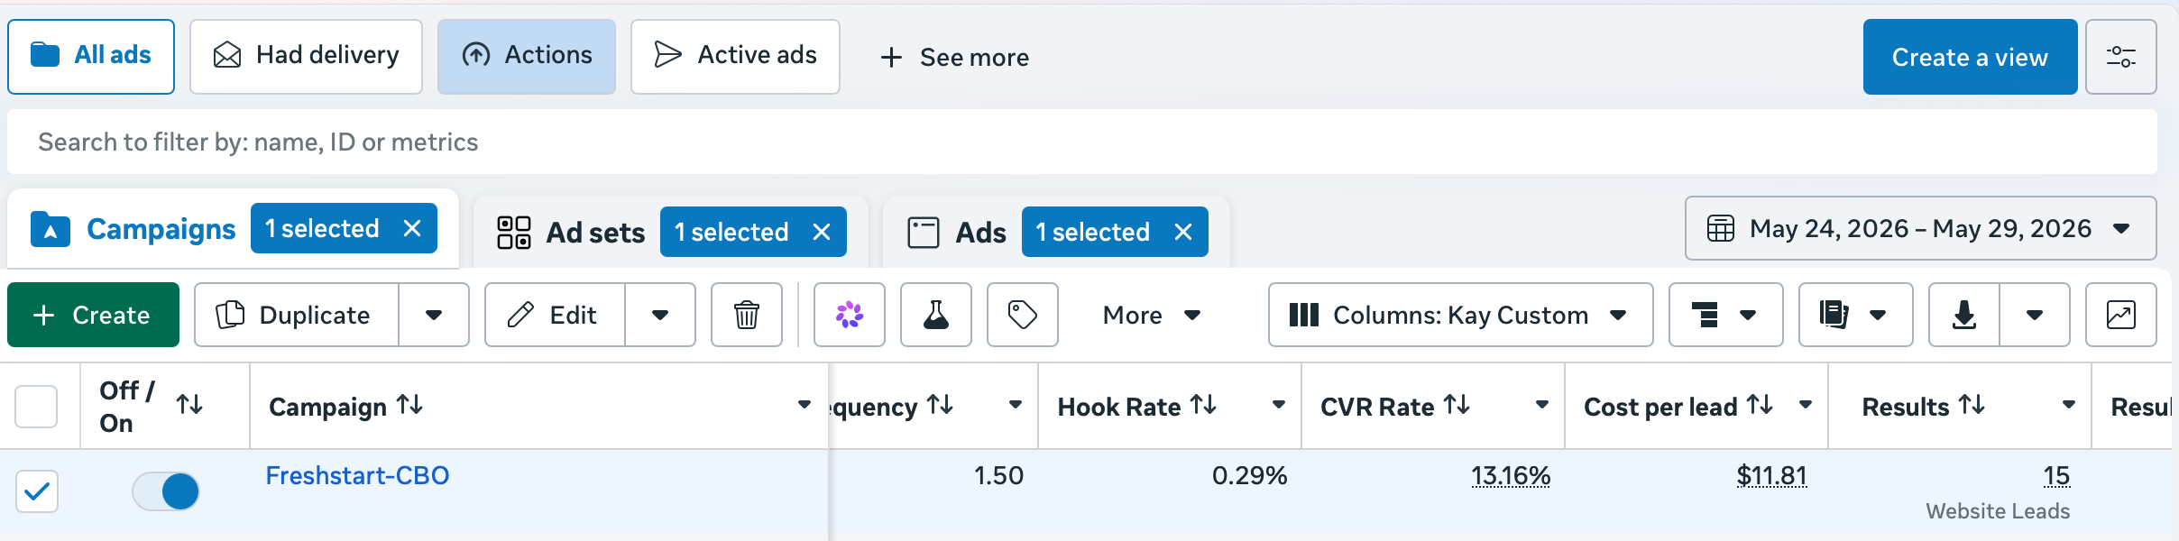Image resolution: width=2179 pixels, height=541 pixels.
Task: Select the Had delivery view tab
Action: [x=306, y=57]
